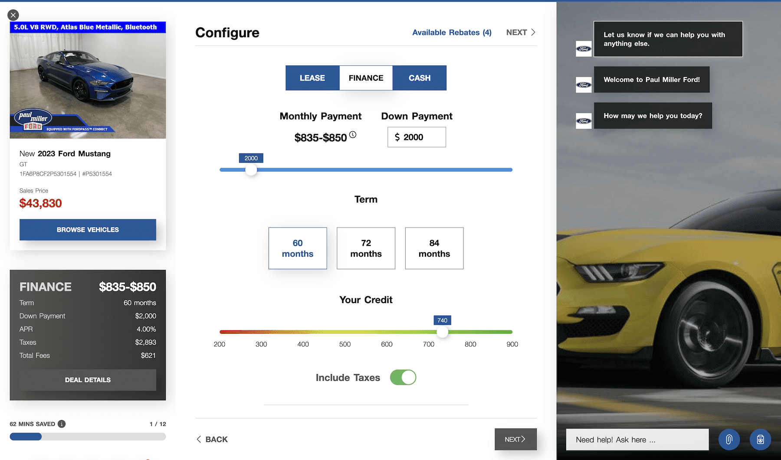
Task: Click the credit scale label 800
Action: point(470,344)
